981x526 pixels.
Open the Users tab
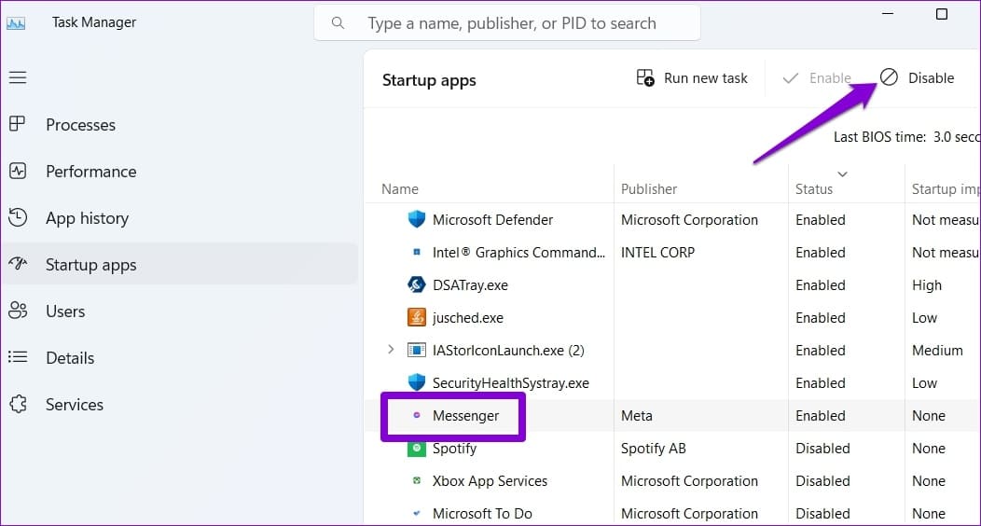(x=180, y=311)
